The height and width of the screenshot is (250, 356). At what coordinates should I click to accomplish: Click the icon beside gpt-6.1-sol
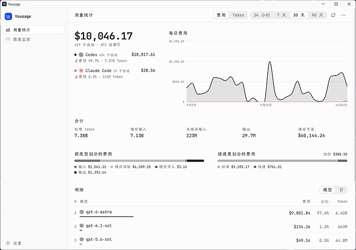coord(82,225)
